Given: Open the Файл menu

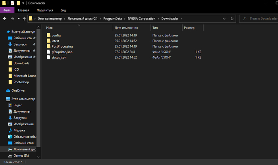Looking at the screenshot, I should click(x=7, y=10).
